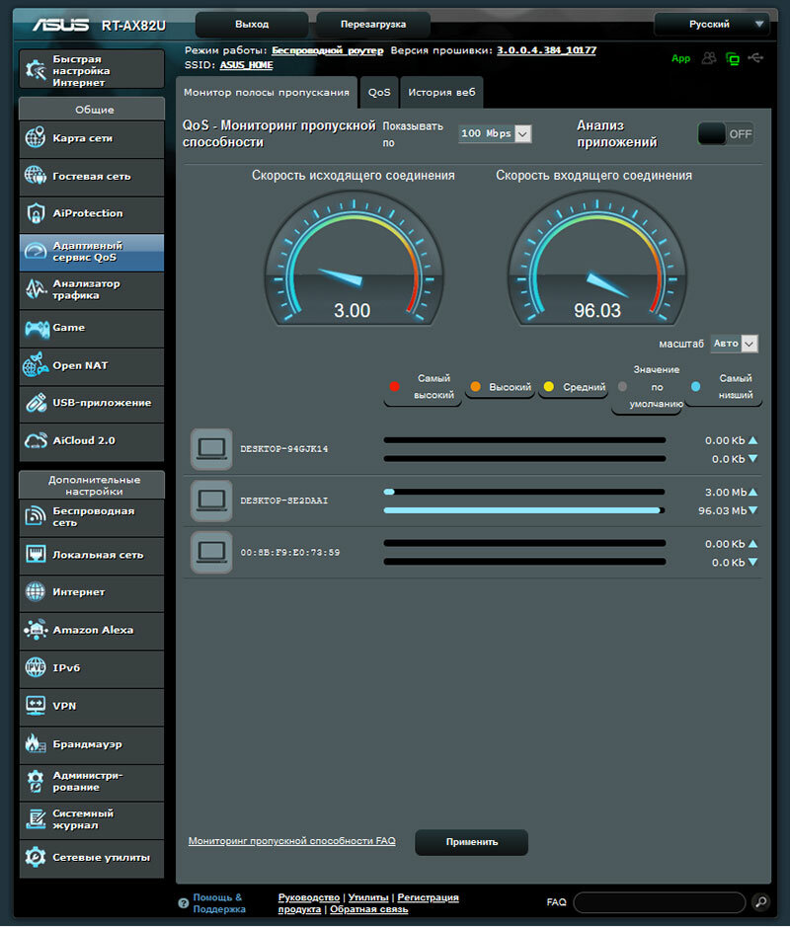Toggle Анализ приложений switch on

click(726, 133)
